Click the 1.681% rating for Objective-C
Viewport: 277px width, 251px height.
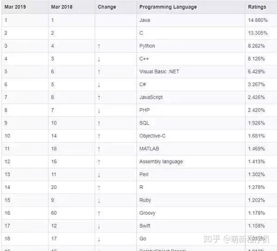(x=256, y=136)
